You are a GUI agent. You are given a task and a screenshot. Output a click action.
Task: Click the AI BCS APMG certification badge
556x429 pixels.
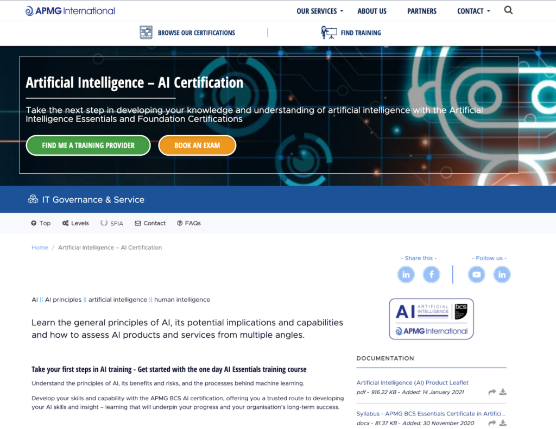coord(431,319)
